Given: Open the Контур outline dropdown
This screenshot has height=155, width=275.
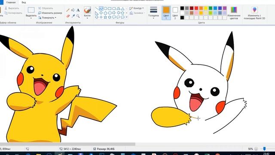Looking at the screenshot, I should pos(137,8).
